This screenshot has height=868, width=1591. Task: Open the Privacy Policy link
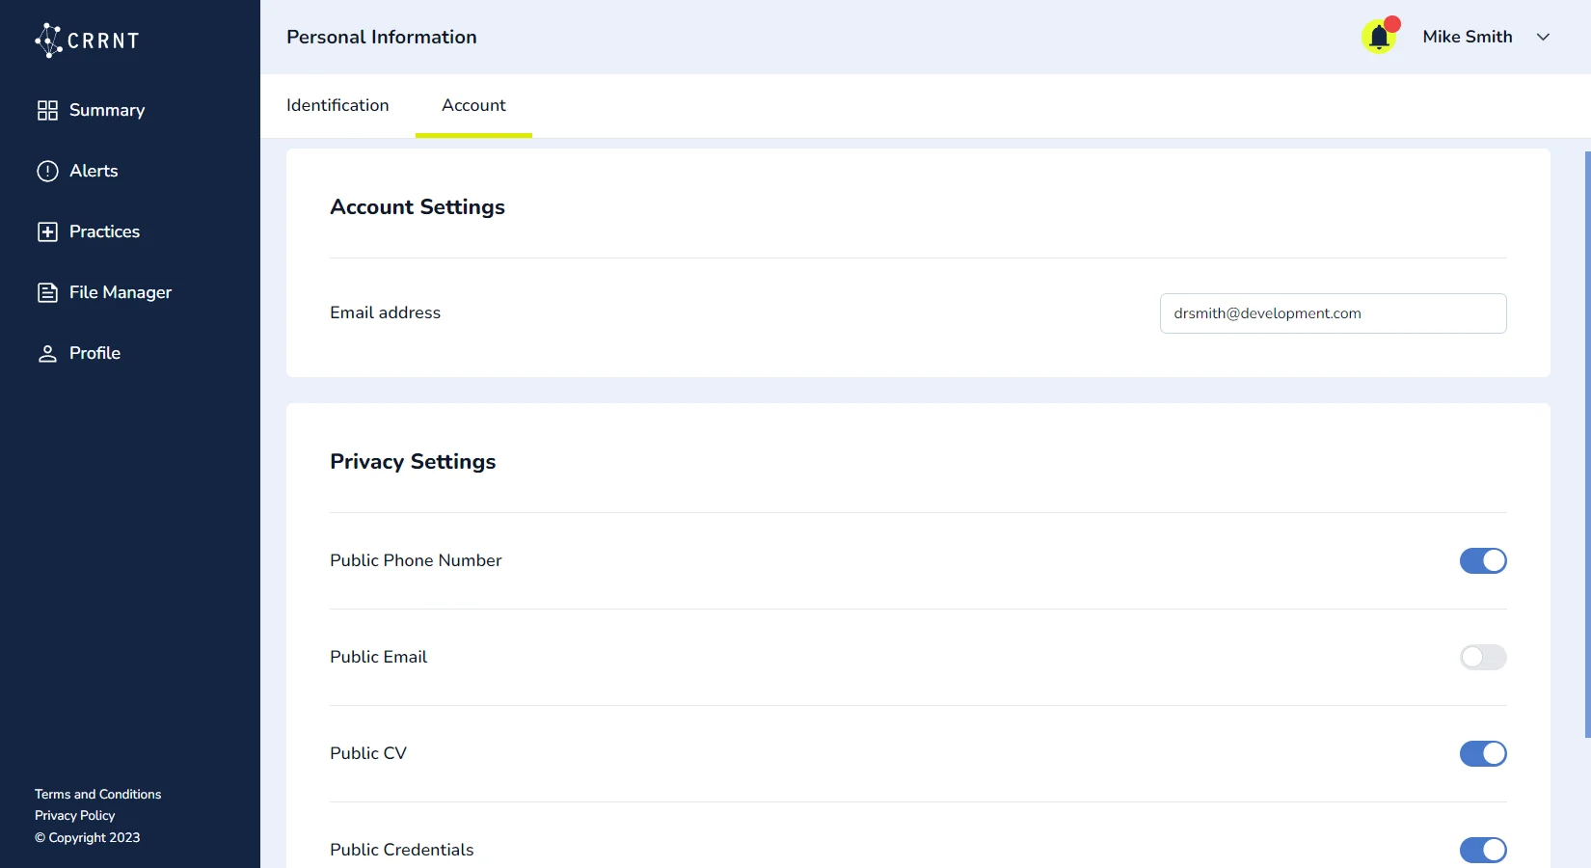pos(74,815)
